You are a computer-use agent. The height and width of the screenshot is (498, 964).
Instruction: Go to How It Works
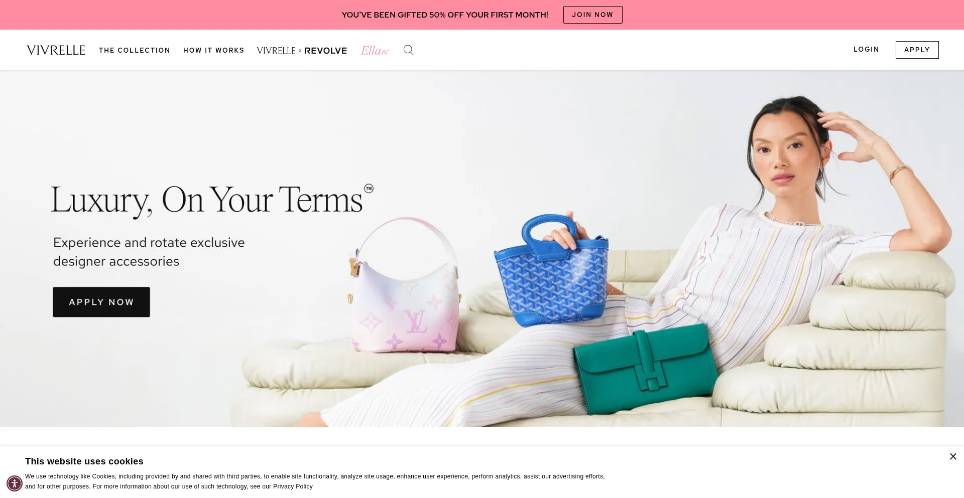pos(214,50)
